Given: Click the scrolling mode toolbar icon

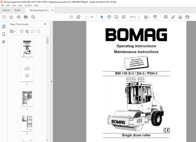Looking at the screenshot, I should tap(155, 17).
